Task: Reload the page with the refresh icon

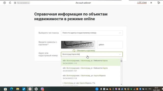Action: coord(10,3)
